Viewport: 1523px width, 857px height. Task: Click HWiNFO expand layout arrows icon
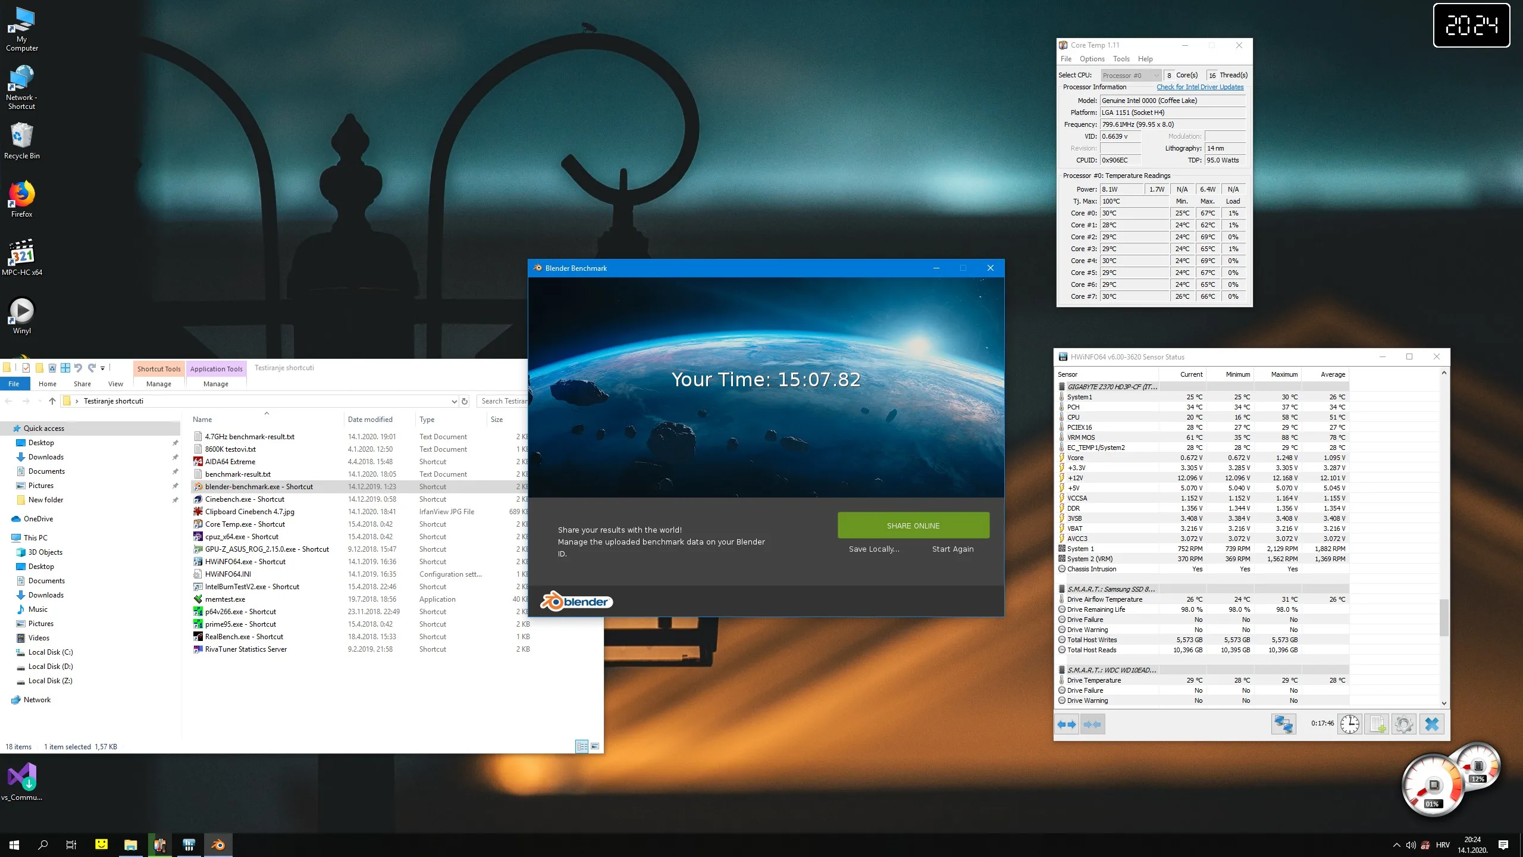click(x=1066, y=724)
